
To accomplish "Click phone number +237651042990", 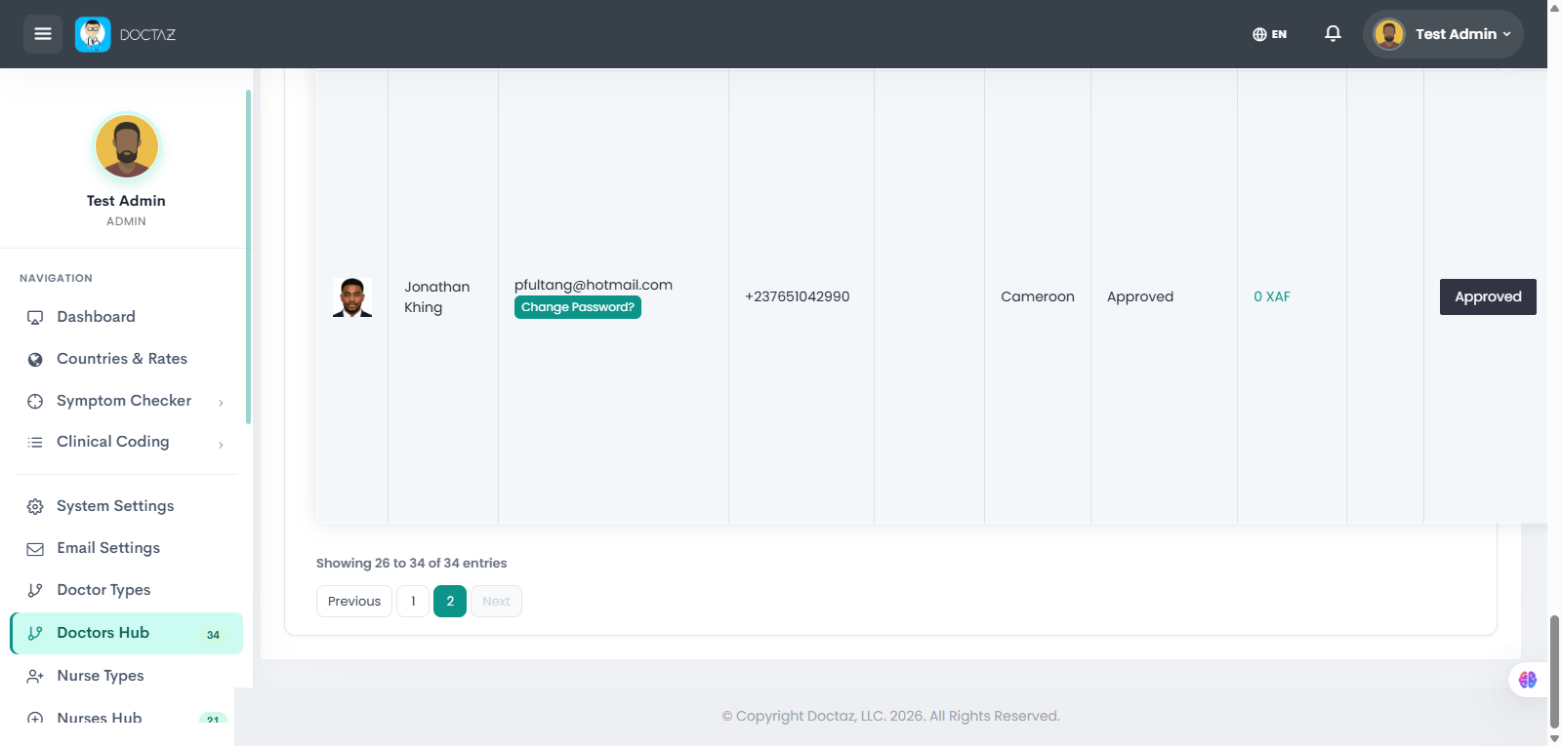I will 798,296.
